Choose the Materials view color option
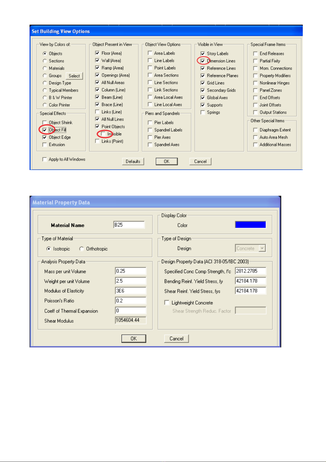Screen dimensions: 326x462 pos(45,68)
